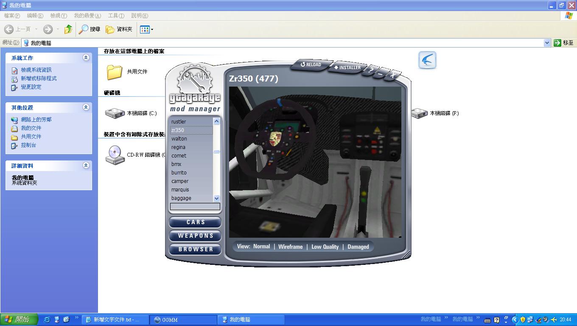
Task: Select burrito in the vehicle list
Action: (x=191, y=173)
